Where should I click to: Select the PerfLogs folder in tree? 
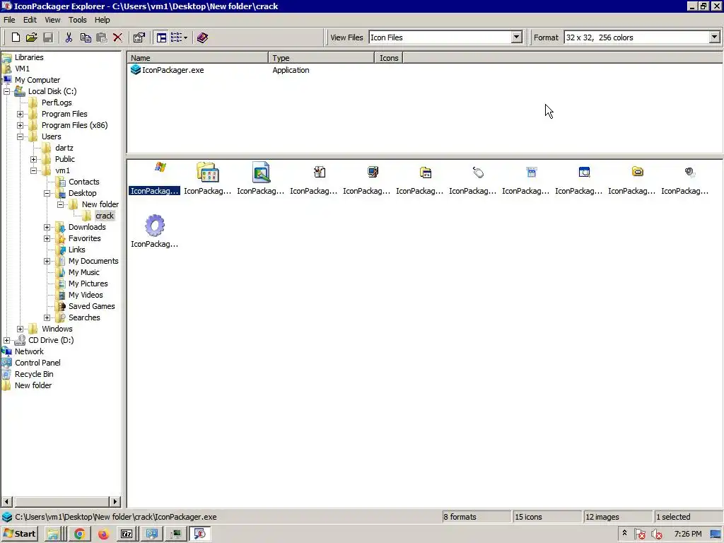tap(57, 103)
